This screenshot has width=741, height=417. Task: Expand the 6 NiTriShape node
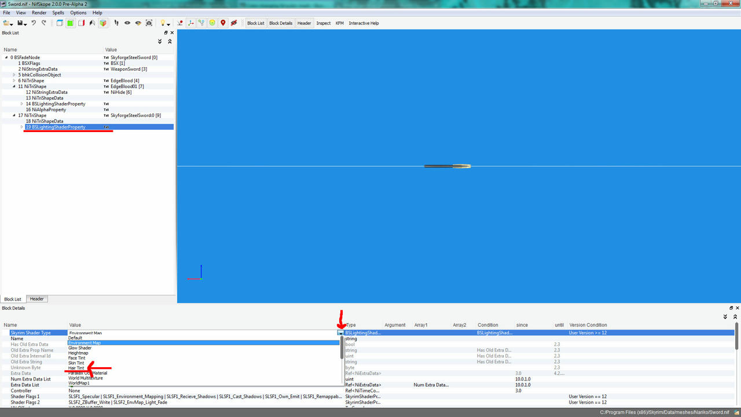coord(14,81)
